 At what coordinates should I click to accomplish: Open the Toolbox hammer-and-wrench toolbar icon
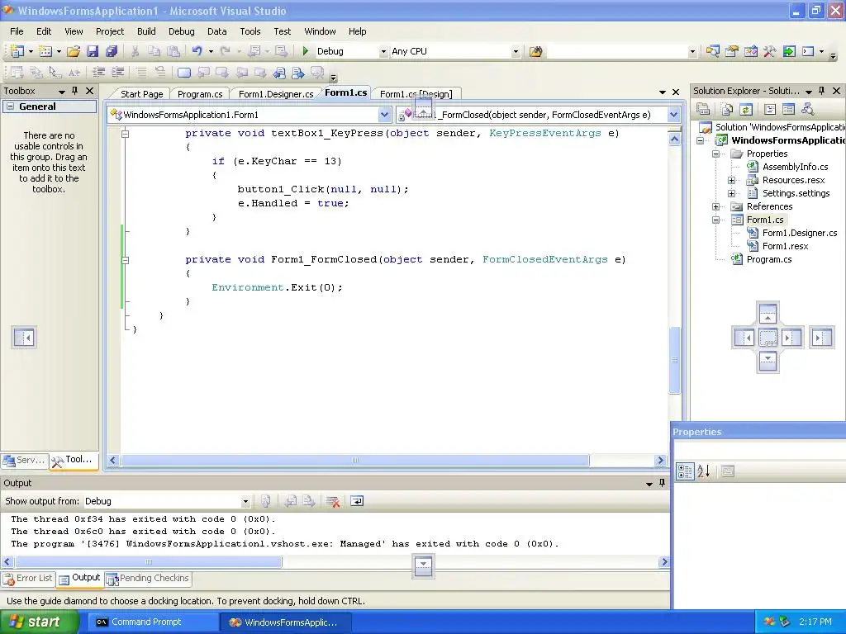769,51
